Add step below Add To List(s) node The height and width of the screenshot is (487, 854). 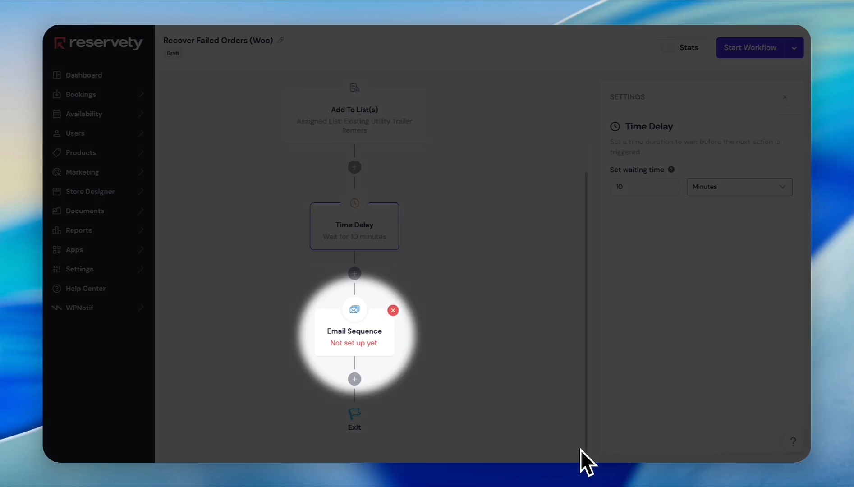pyautogui.click(x=354, y=167)
